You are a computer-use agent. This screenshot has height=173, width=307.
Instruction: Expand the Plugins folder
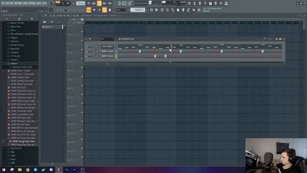(x=14, y=37)
